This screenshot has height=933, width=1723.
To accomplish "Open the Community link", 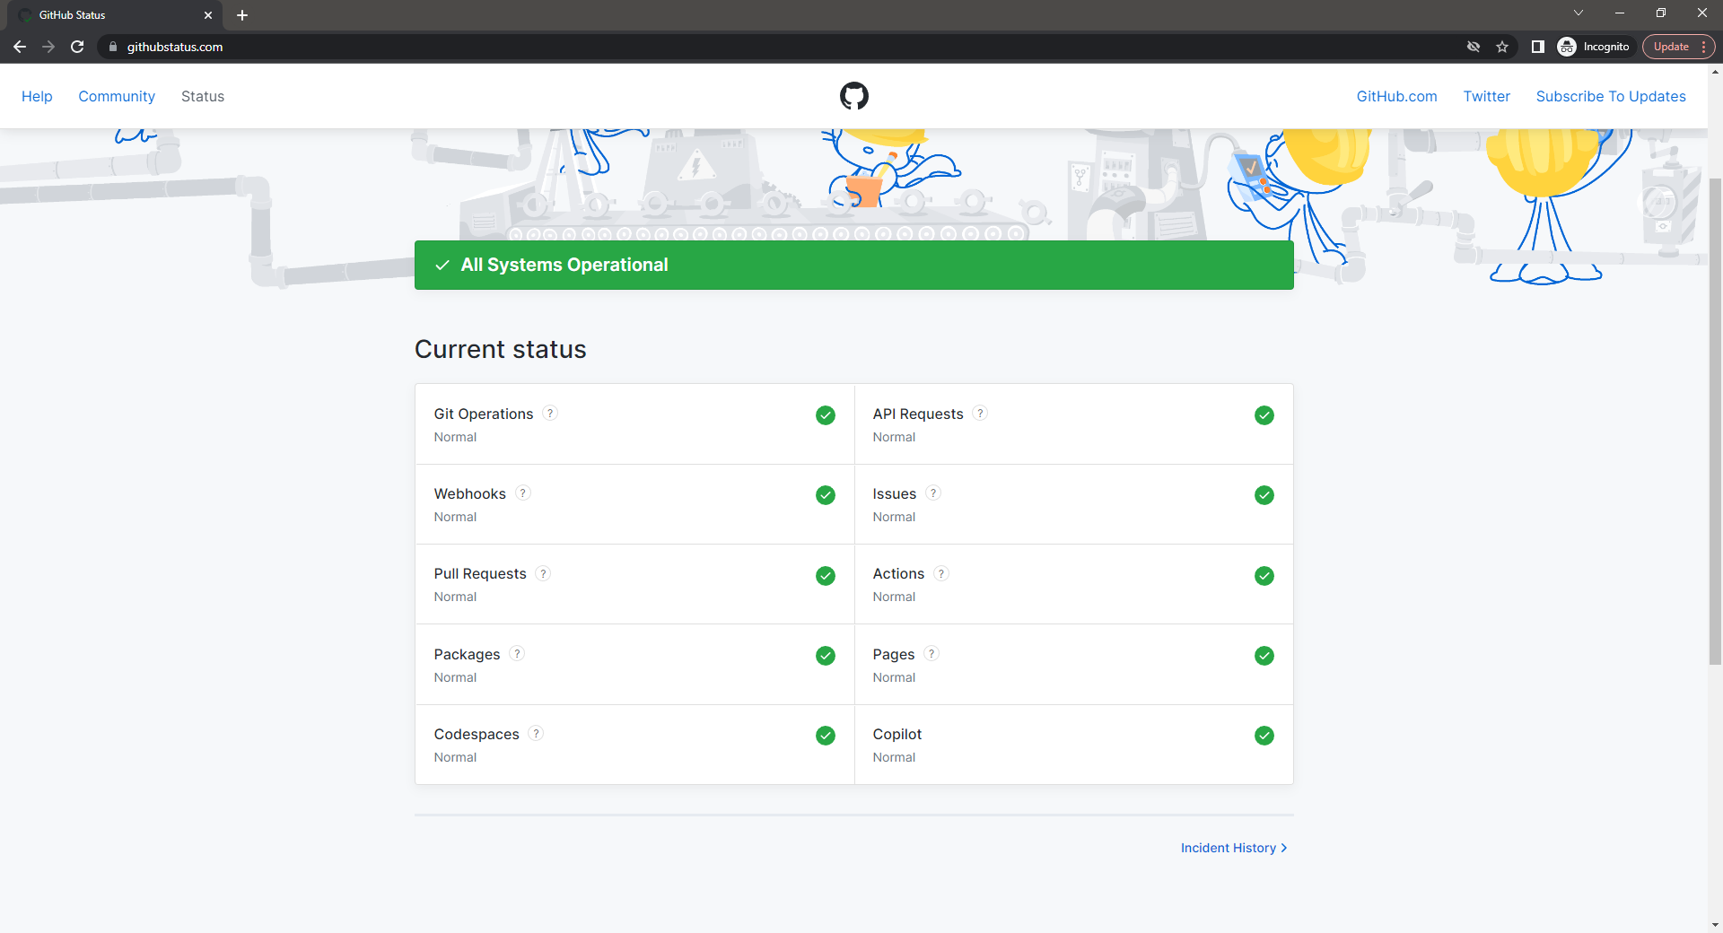I will click(117, 96).
